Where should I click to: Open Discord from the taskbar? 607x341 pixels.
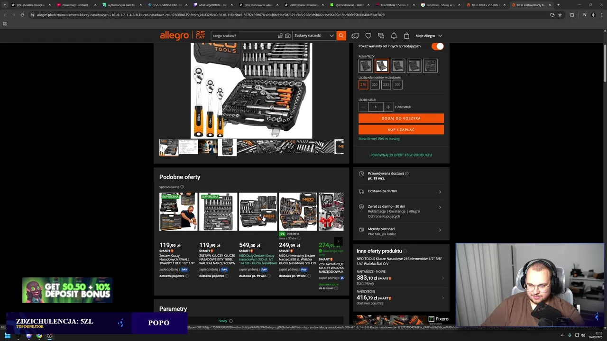tap(28, 336)
